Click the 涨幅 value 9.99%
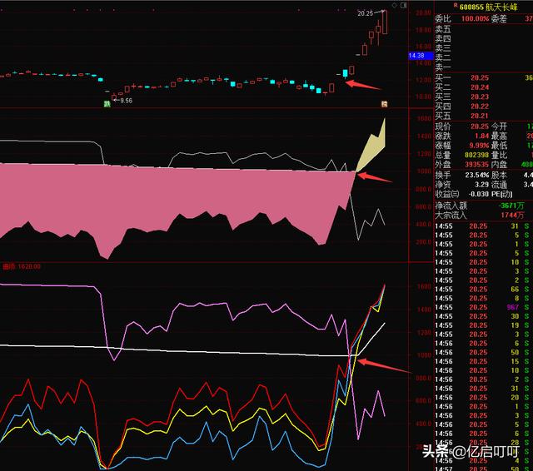The height and width of the screenshot is (471, 533). 479,146
